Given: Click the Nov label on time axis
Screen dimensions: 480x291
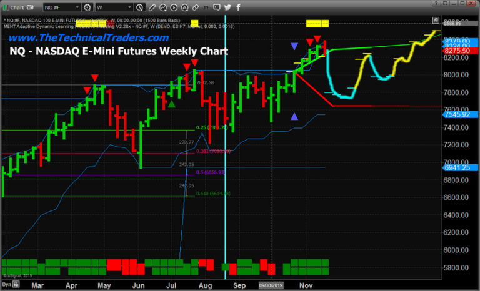Looking at the screenshot, I should coord(306,285).
